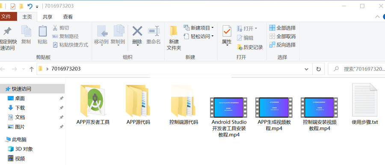Screen dimensions: 385x165
Task: Click Select All (全部选择)
Action: tap(282, 28)
